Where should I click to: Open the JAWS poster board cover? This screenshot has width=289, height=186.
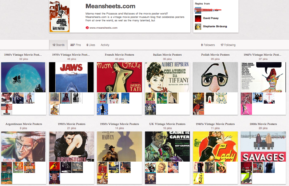point(71,77)
